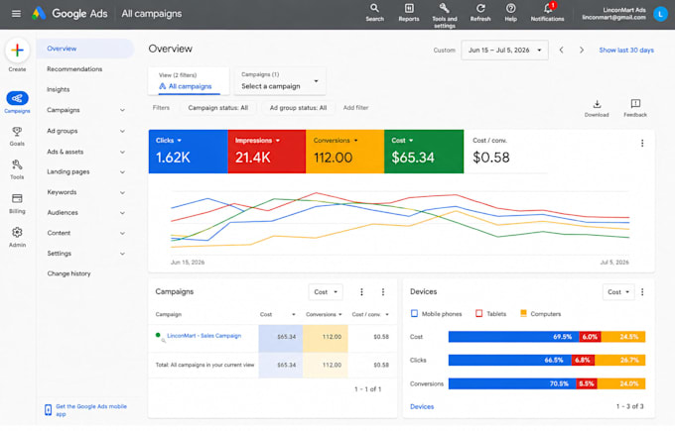Expand Landing pages section
This screenshot has width=675, height=431.
[122, 172]
